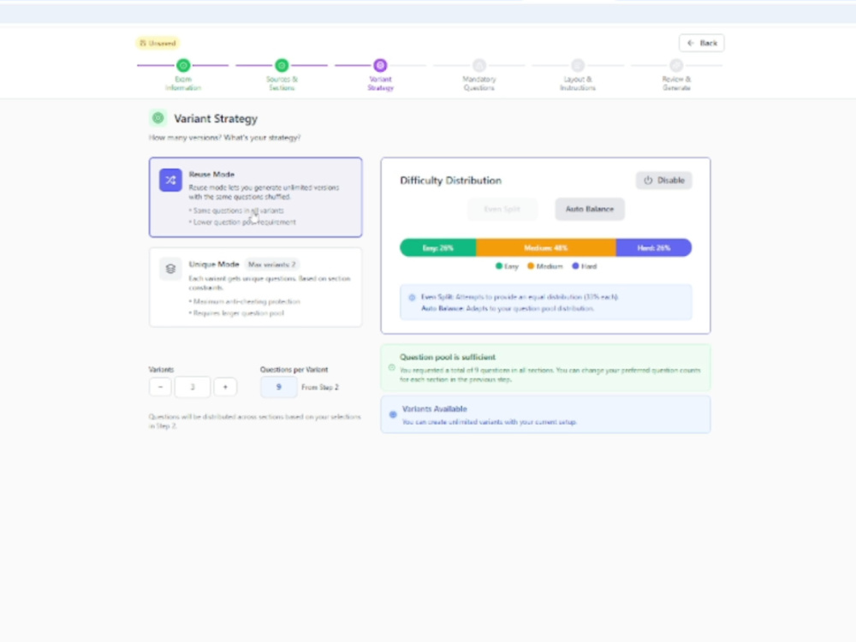Click the Variants number field
856x642 pixels.
(x=192, y=387)
